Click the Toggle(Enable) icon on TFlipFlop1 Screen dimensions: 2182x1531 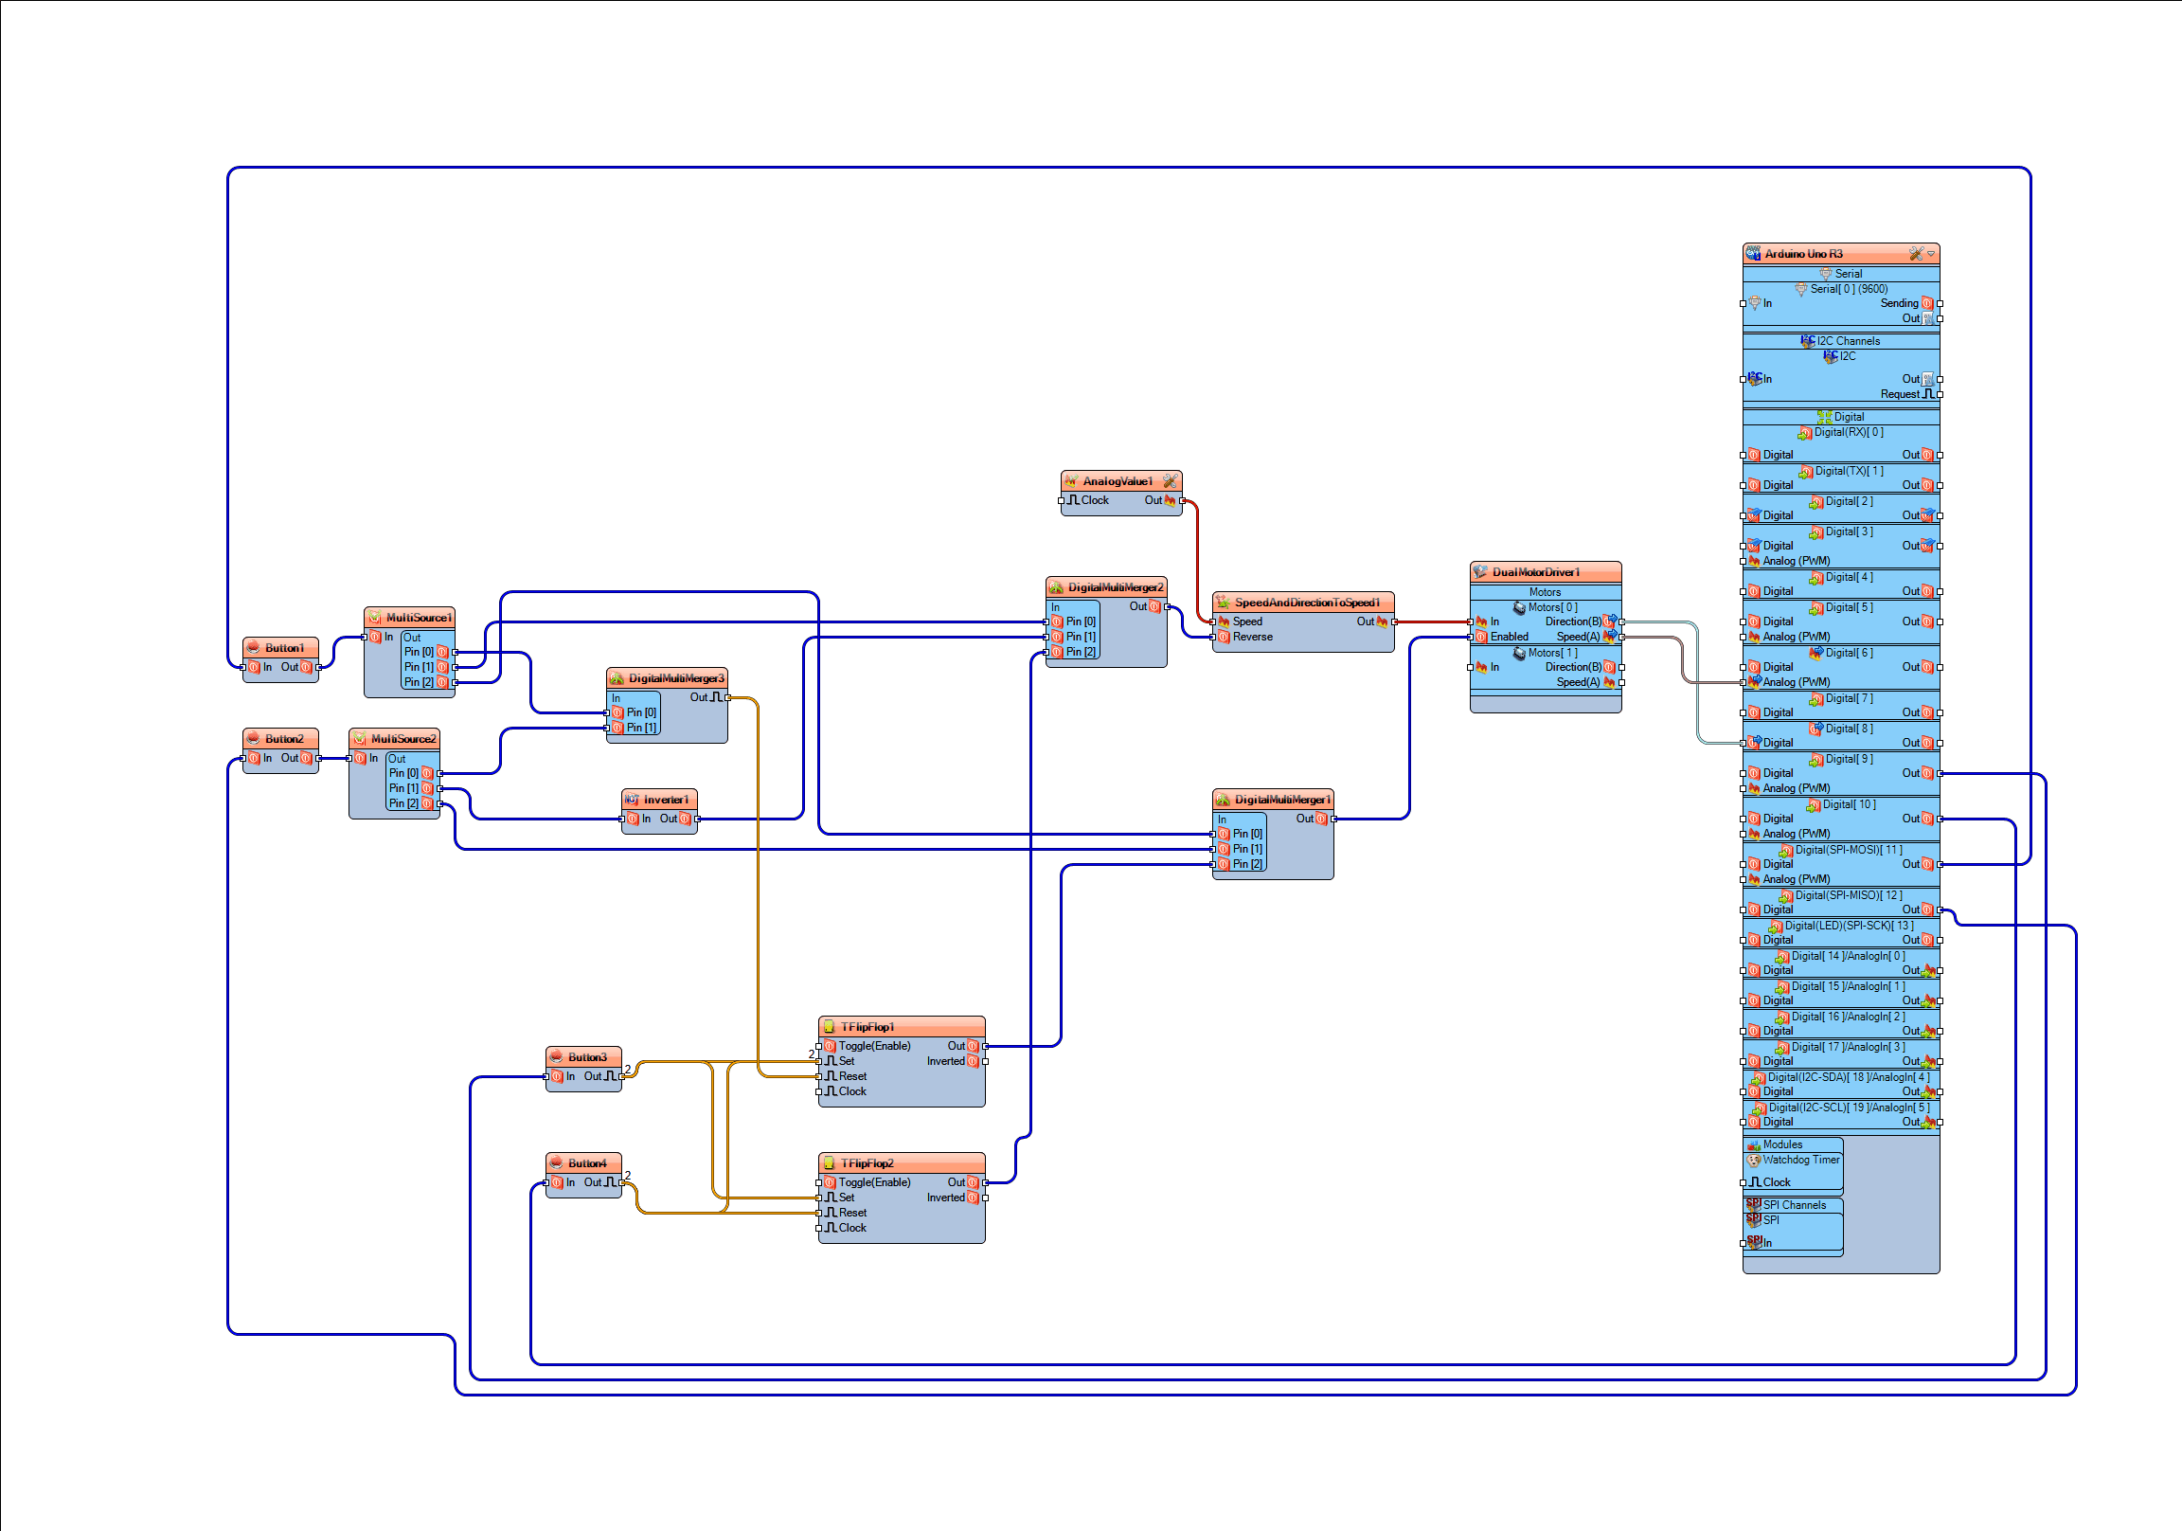pos(829,1046)
